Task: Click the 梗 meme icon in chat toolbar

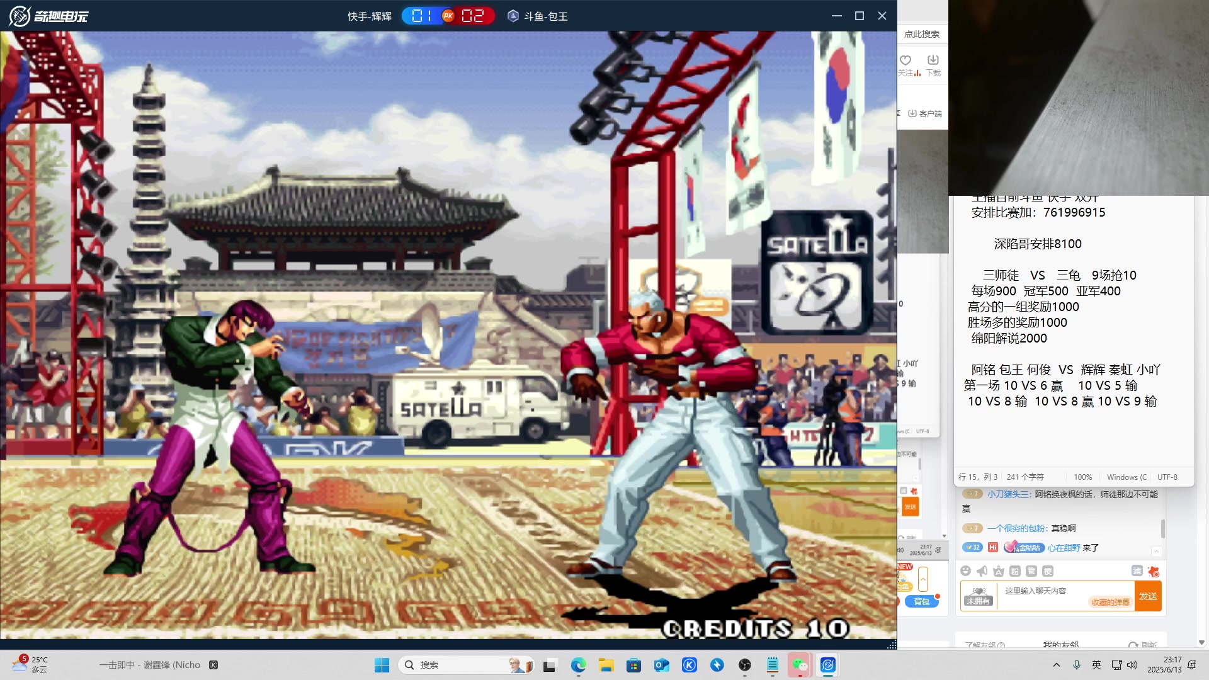Action: click(1047, 571)
